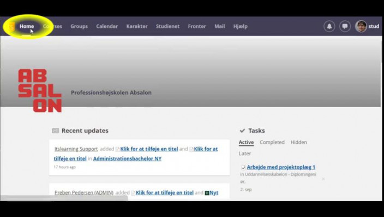Image resolution: width=384 pixels, height=217 pixels.
Task: Go to Karakter in navigation bar
Action: [x=137, y=26]
